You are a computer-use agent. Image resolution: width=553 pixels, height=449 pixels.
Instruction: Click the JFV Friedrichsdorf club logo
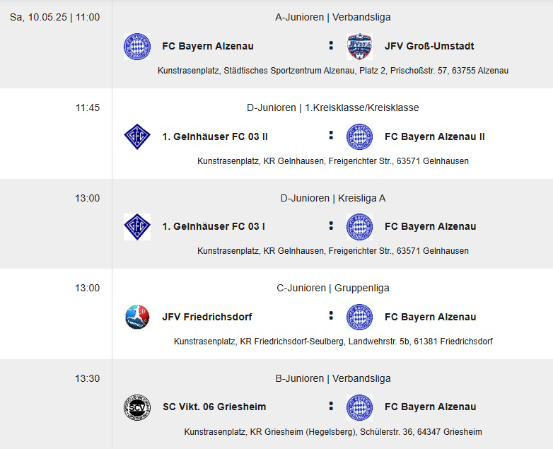point(137,317)
